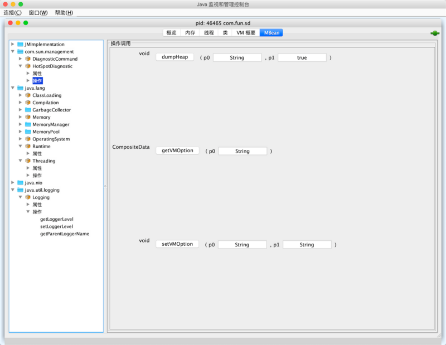
Task: Click setVMOption p1 String input field
Action: [307, 245]
